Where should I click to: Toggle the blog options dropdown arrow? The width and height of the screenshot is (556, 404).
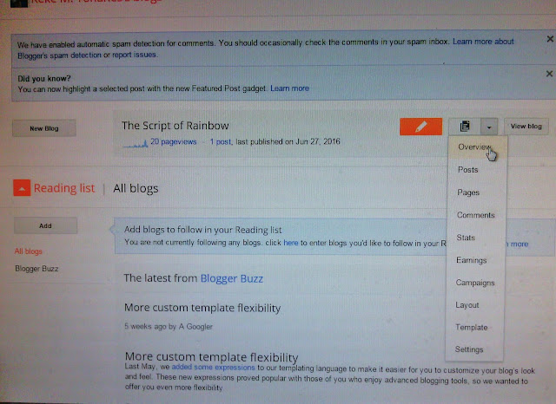(x=489, y=127)
